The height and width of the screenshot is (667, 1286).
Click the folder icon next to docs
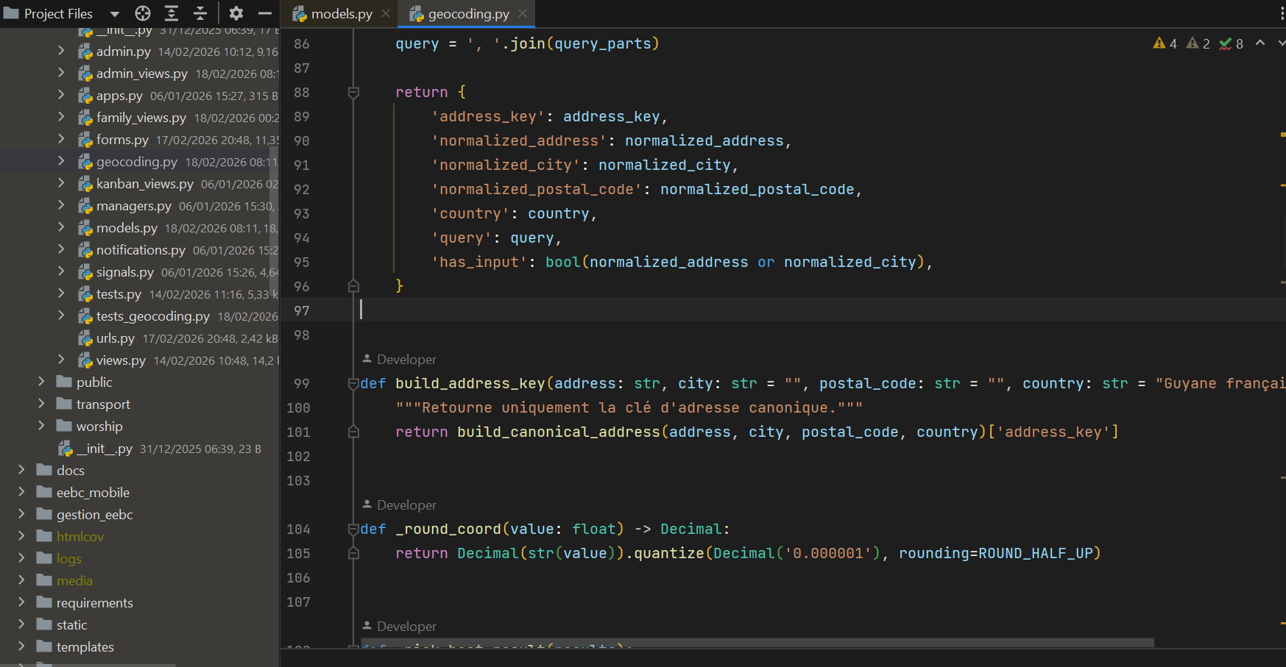(44, 470)
